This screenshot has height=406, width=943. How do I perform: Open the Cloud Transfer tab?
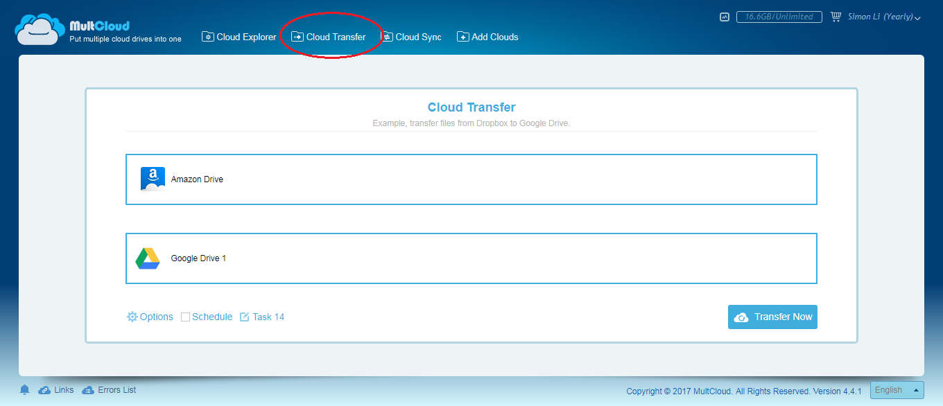[x=329, y=37]
